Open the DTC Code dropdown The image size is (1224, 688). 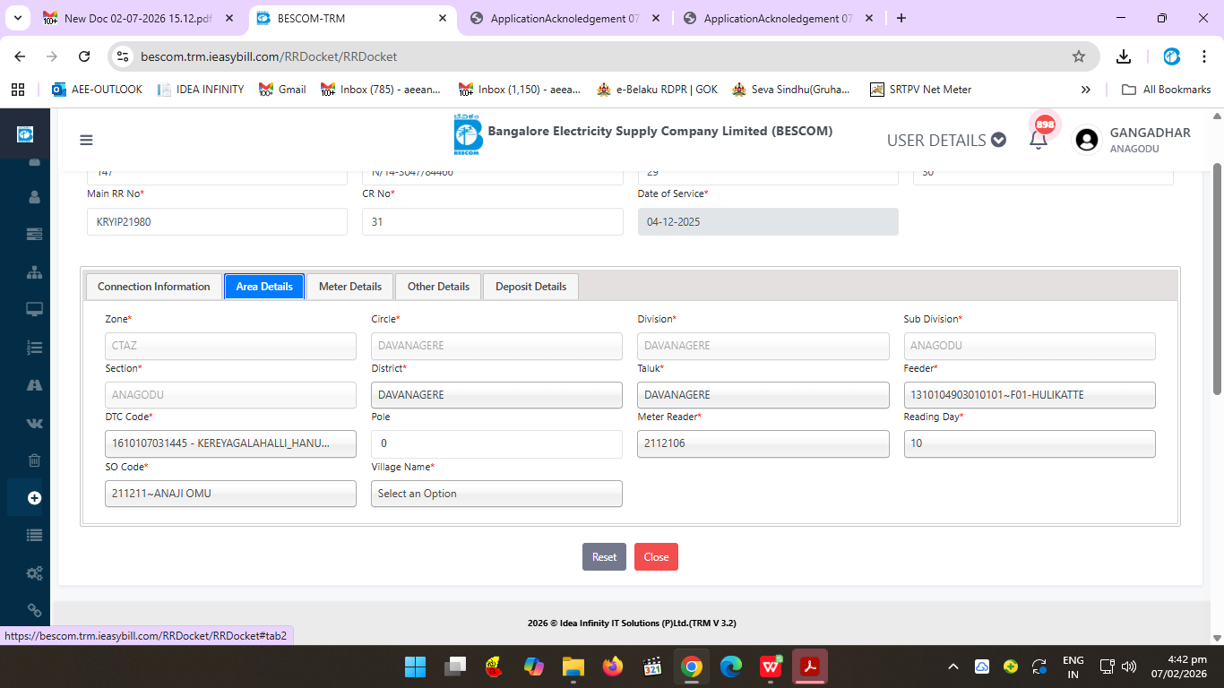(230, 443)
